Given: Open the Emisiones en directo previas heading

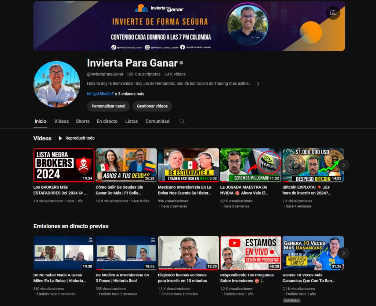Looking at the screenshot, I should pos(71,226).
